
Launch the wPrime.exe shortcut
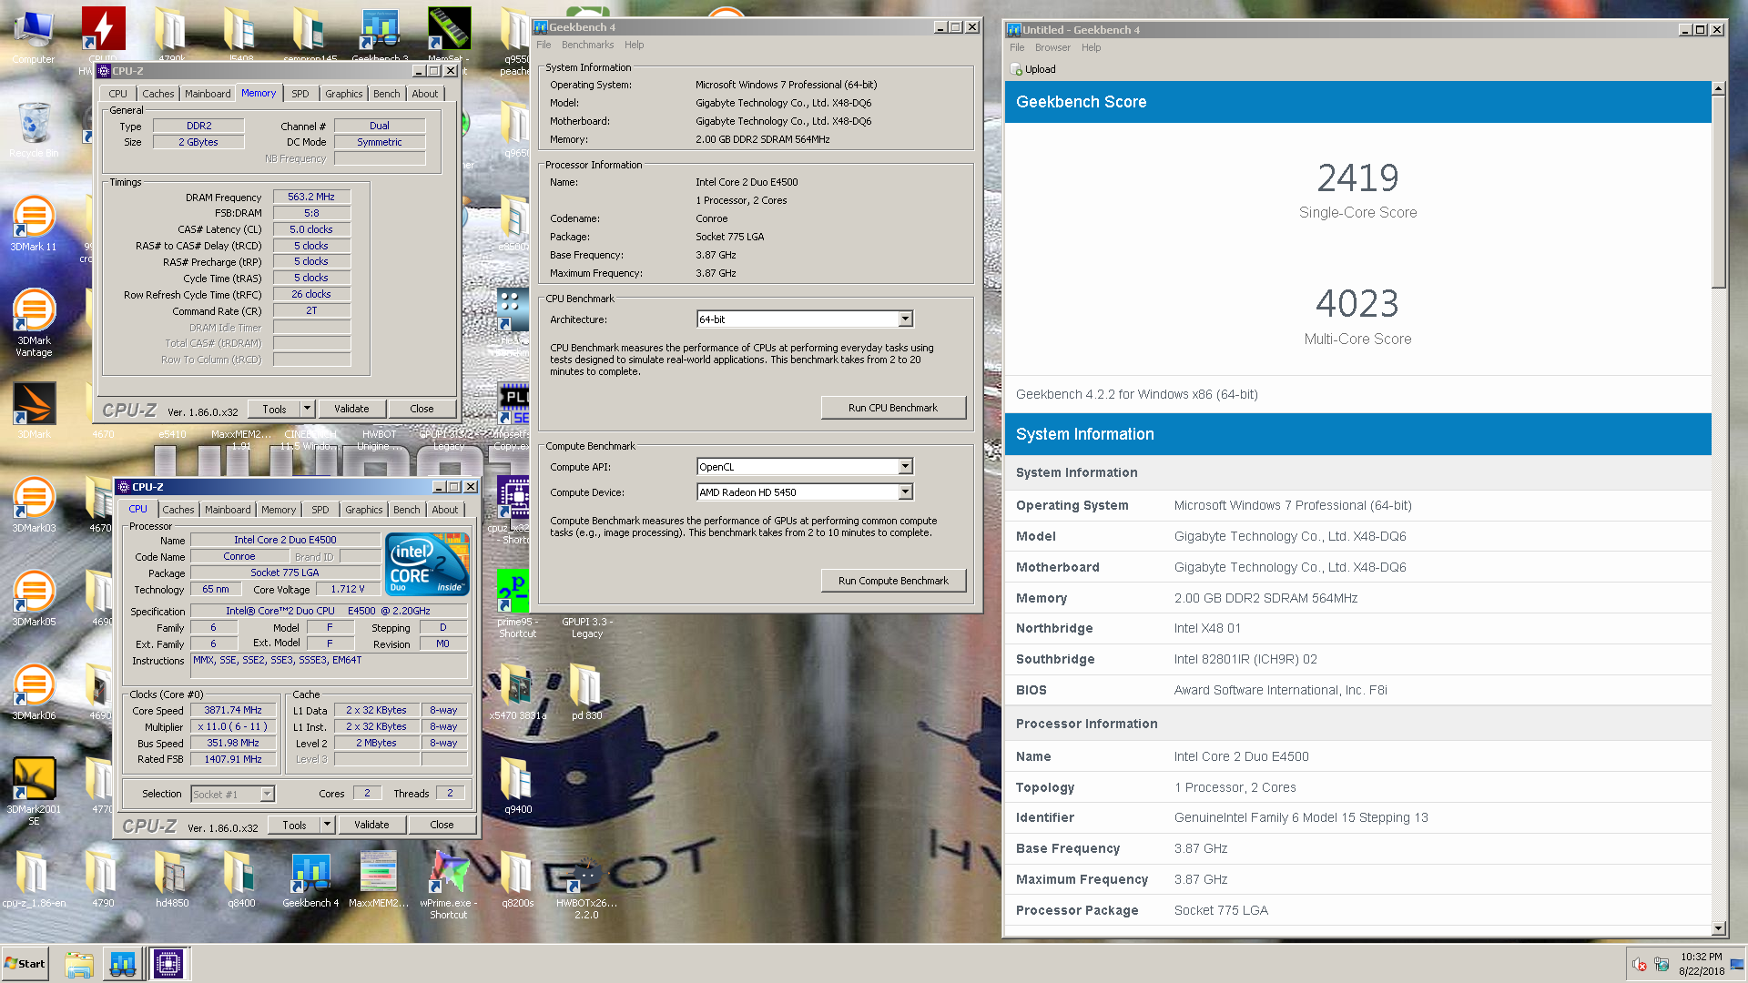(448, 886)
